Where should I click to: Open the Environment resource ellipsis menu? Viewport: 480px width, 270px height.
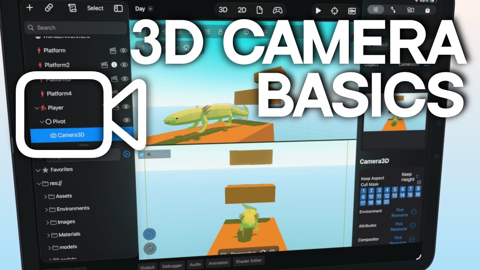(414, 212)
